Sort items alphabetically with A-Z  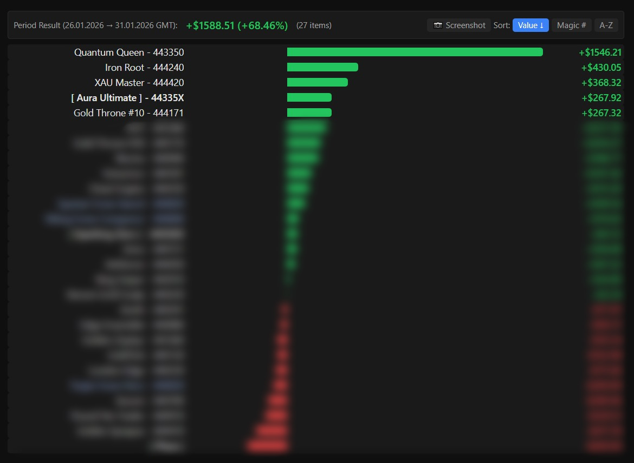[606, 25]
